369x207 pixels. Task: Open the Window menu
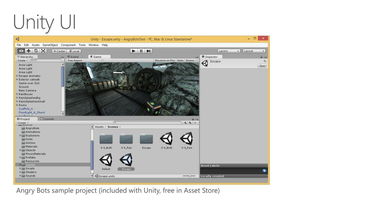click(93, 45)
